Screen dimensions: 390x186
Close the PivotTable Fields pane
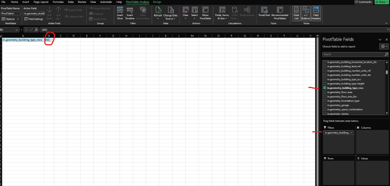(x=386, y=39)
